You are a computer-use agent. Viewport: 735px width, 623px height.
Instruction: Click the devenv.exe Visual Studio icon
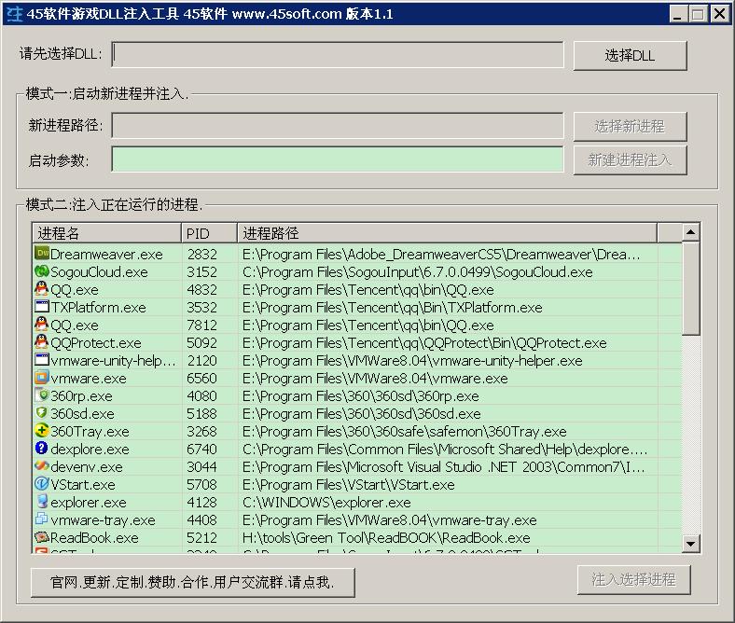point(42,466)
